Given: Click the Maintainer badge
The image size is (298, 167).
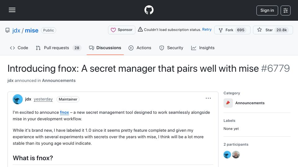Looking at the screenshot, I should pos(68,99).
